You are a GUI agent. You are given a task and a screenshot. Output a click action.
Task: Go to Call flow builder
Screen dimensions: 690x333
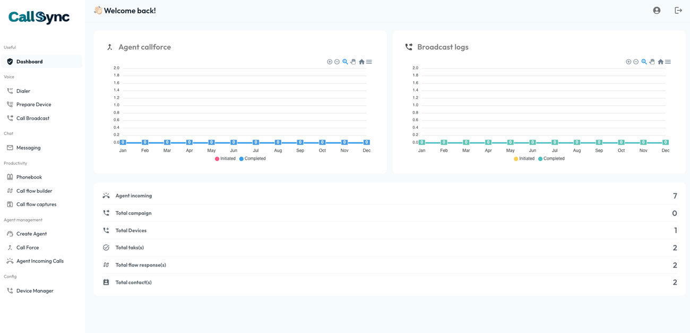point(34,191)
